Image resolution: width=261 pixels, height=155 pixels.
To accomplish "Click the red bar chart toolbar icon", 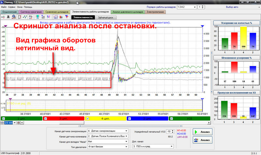I will pos(61,17).
